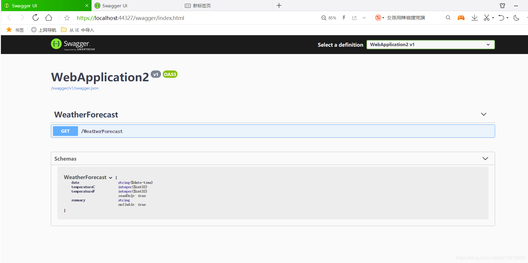Open the 书签 bookmarks button
The image size is (528, 263).
[15, 30]
